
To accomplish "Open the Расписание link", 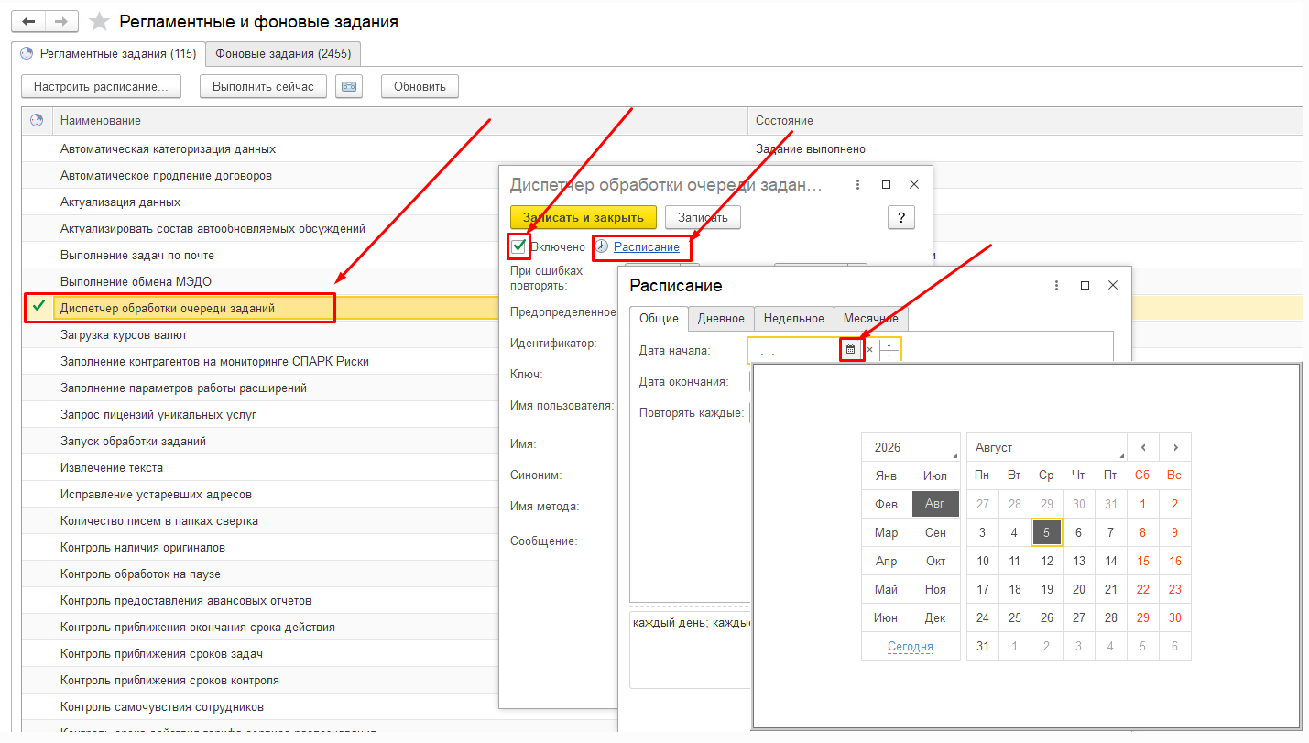I will 647,246.
